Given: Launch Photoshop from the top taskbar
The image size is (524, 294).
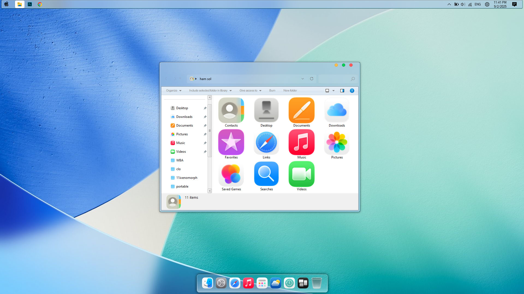Looking at the screenshot, I should [30, 4].
